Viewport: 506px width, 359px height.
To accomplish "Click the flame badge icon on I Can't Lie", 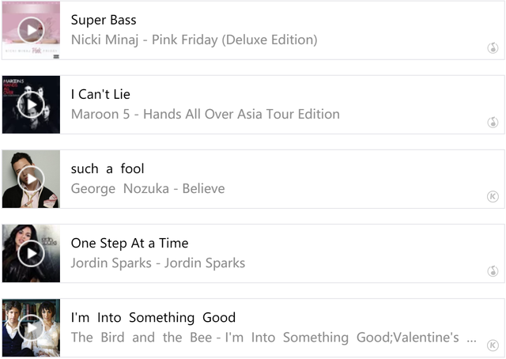I will [493, 122].
